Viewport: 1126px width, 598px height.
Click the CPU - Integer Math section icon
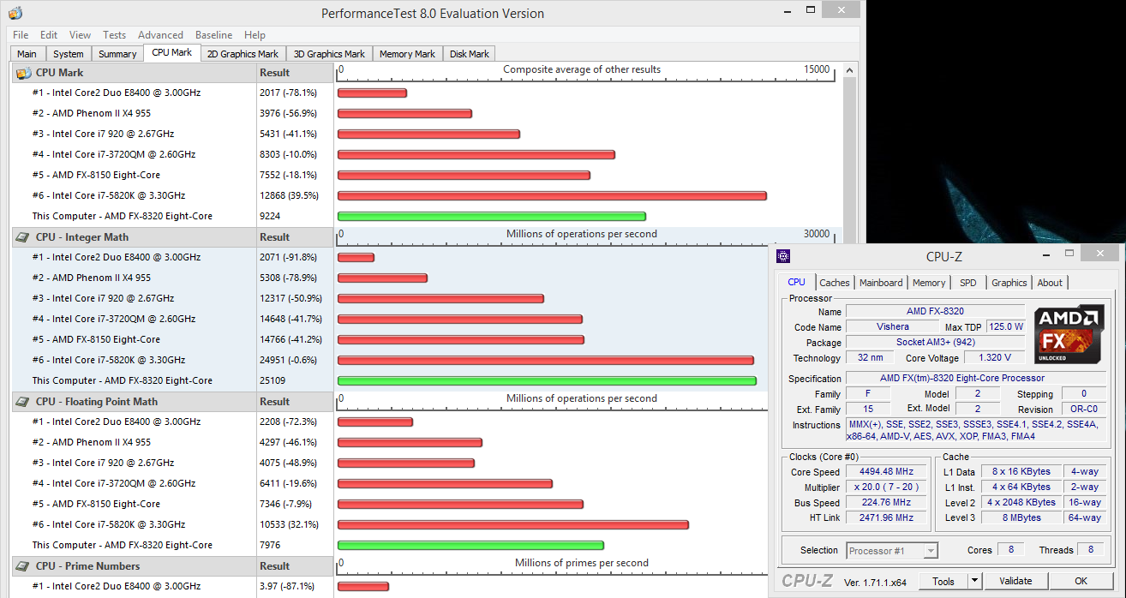click(23, 237)
